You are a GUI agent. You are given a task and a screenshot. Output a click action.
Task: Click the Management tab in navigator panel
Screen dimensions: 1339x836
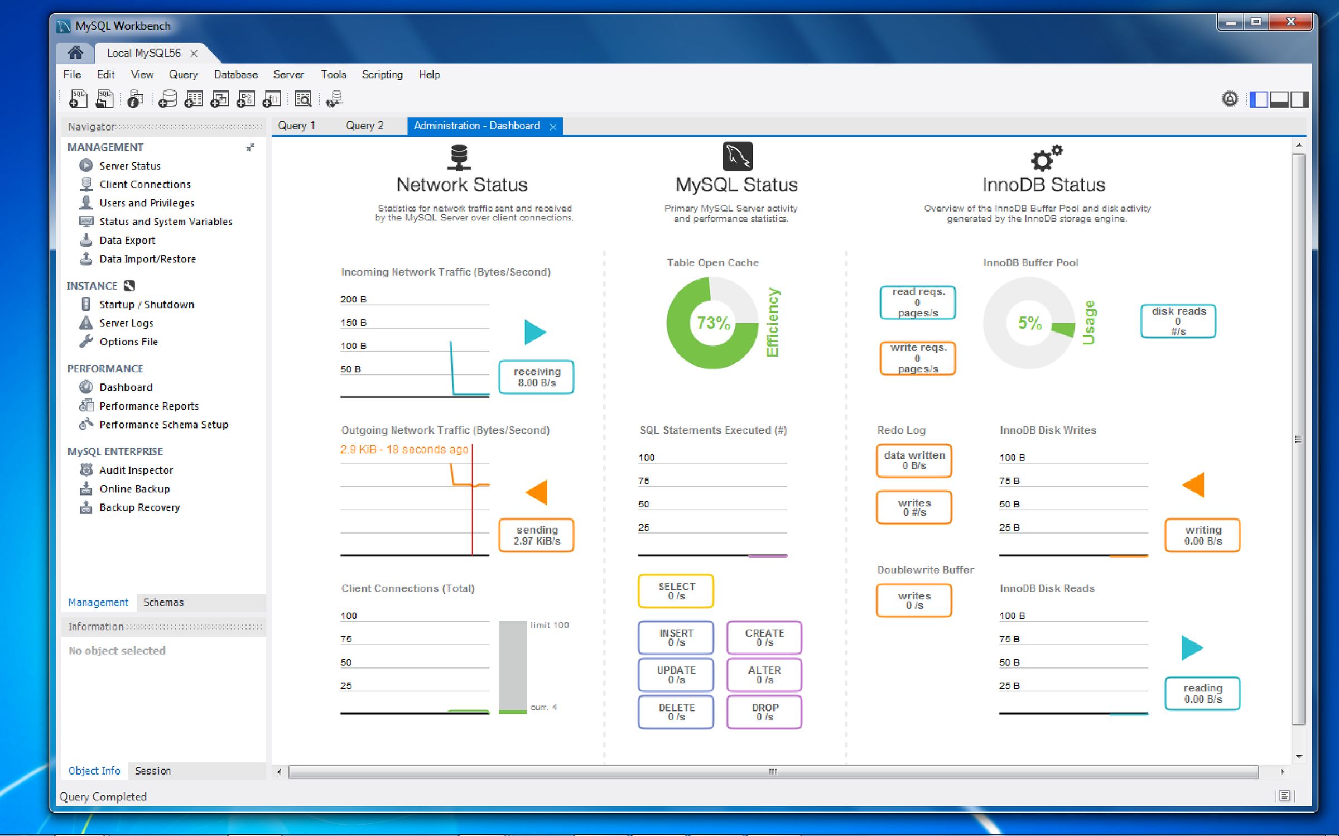click(97, 602)
